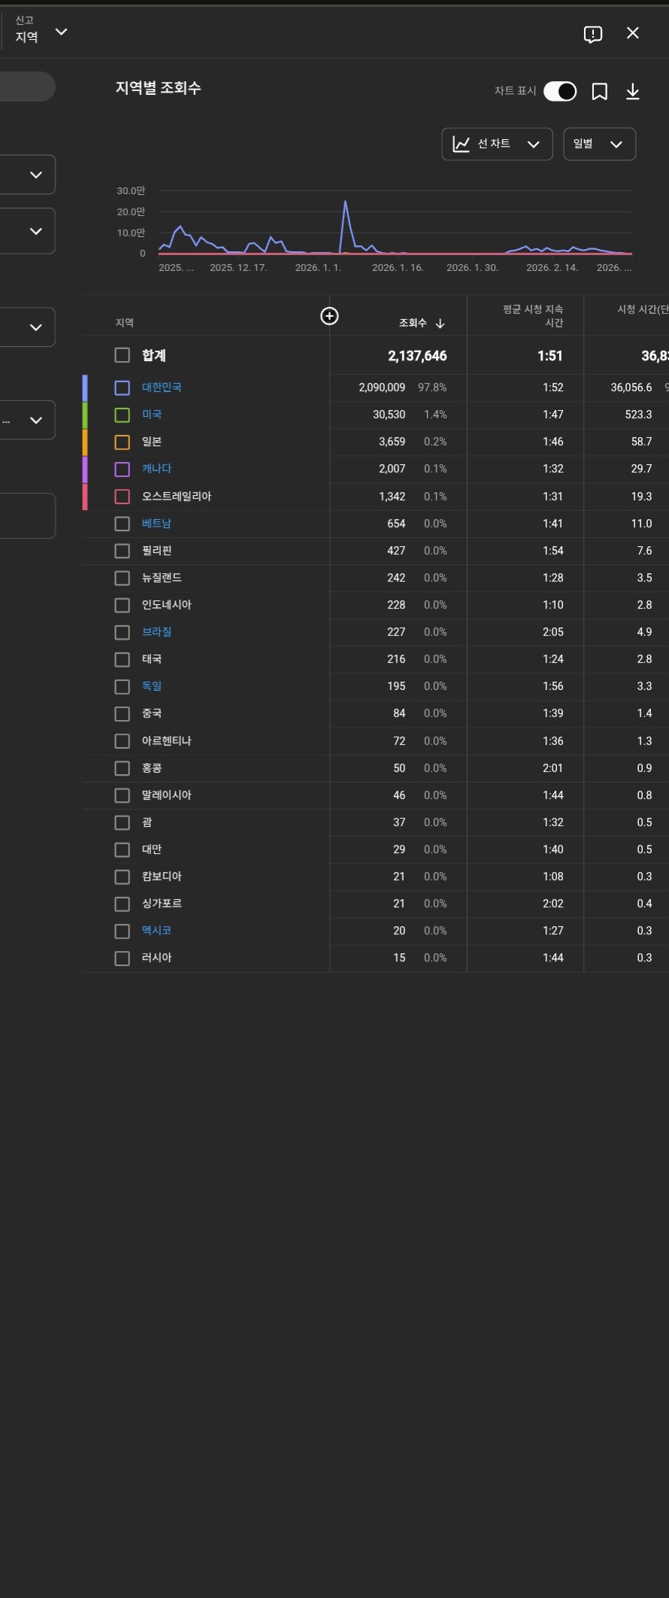Select the 조회수 column header

413,324
